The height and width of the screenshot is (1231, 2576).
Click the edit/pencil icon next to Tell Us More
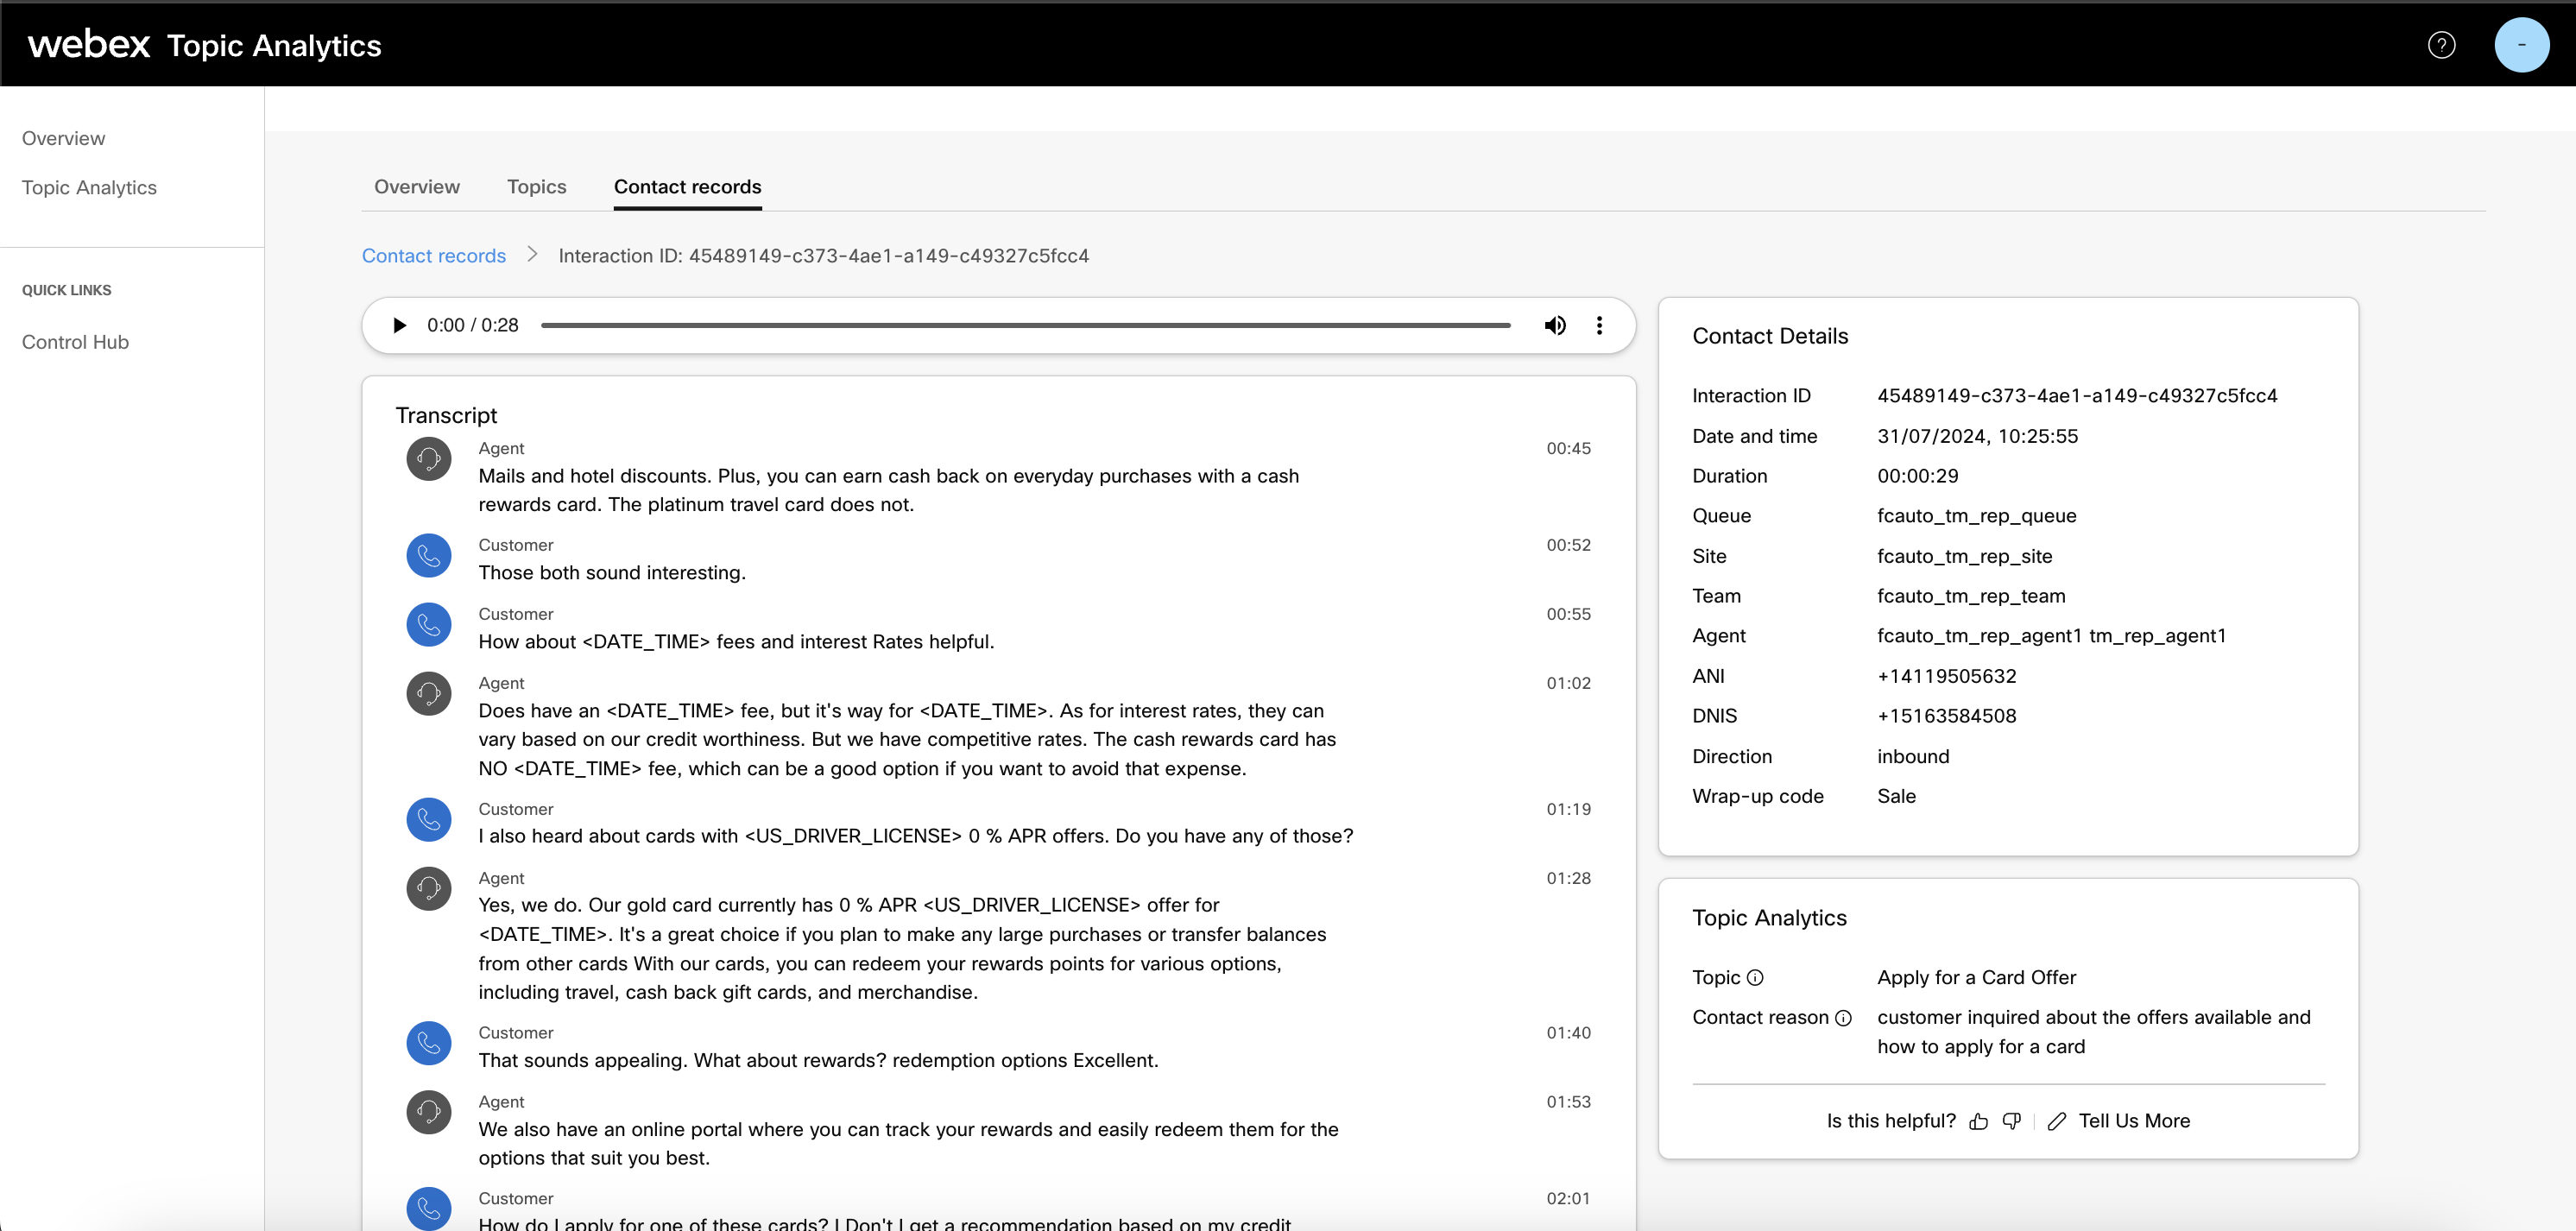[x=2054, y=1120]
